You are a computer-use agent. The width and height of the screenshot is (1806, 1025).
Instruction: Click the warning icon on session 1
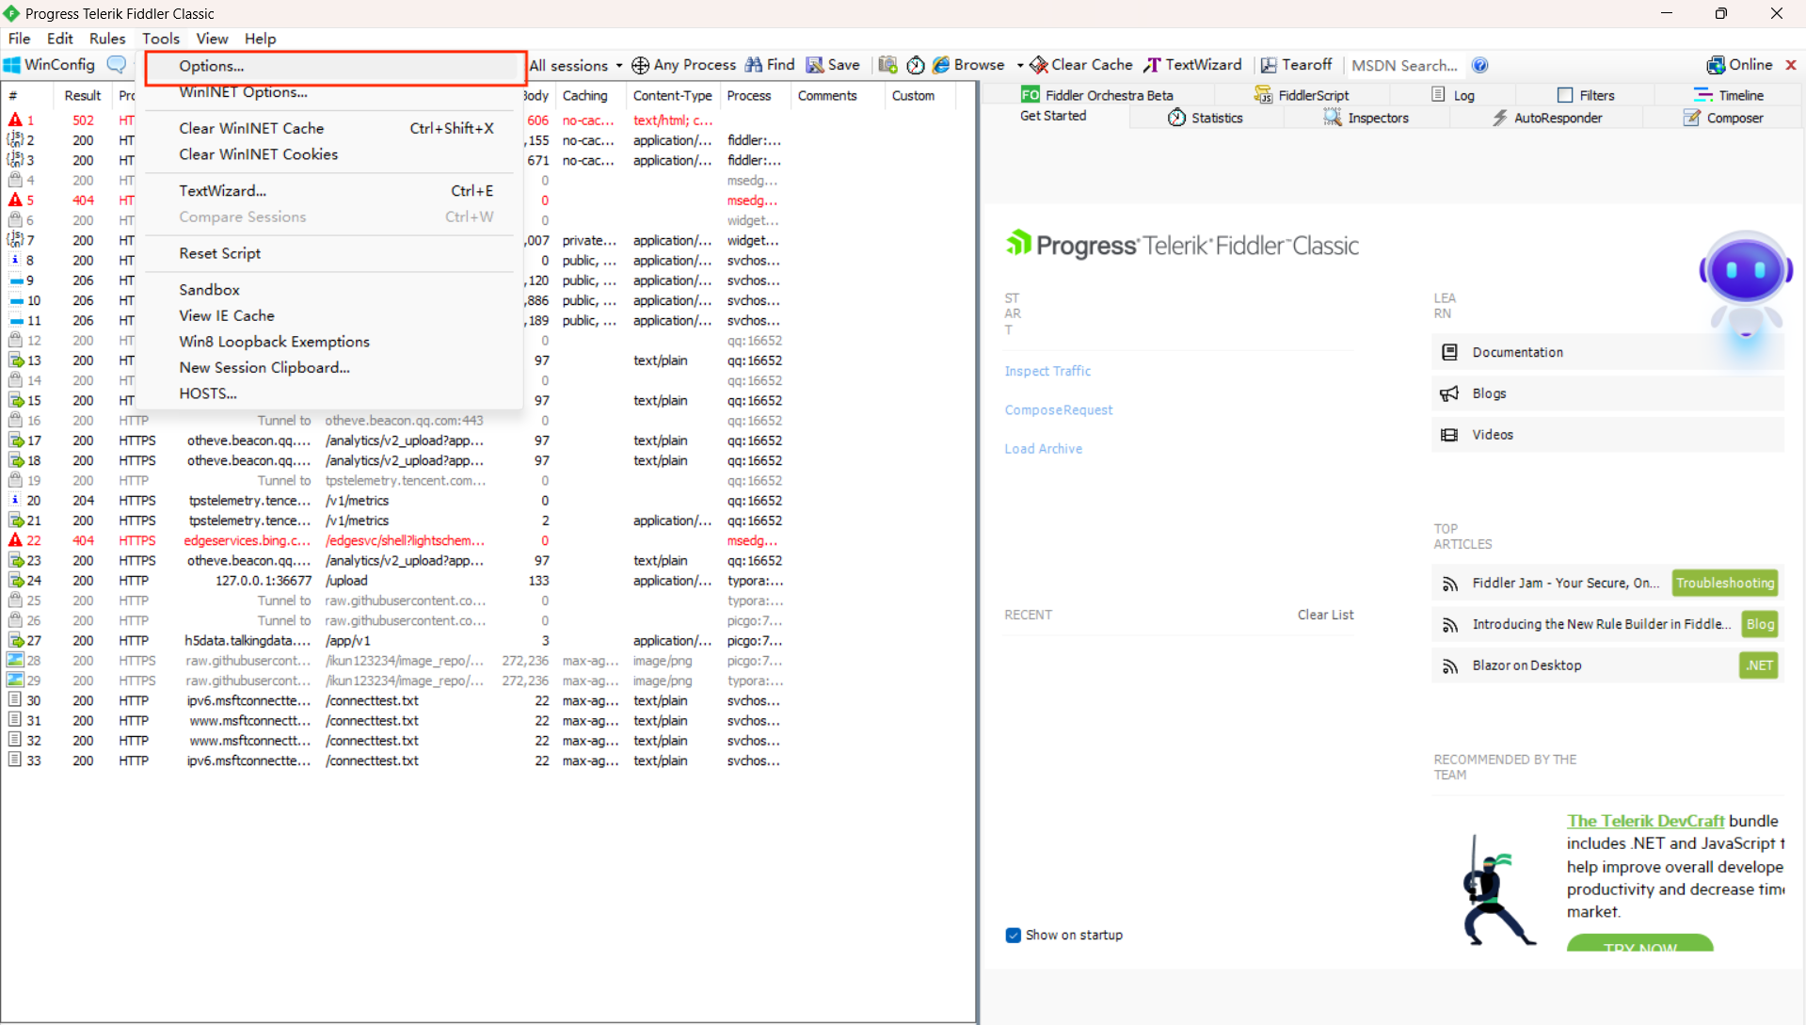tap(15, 120)
